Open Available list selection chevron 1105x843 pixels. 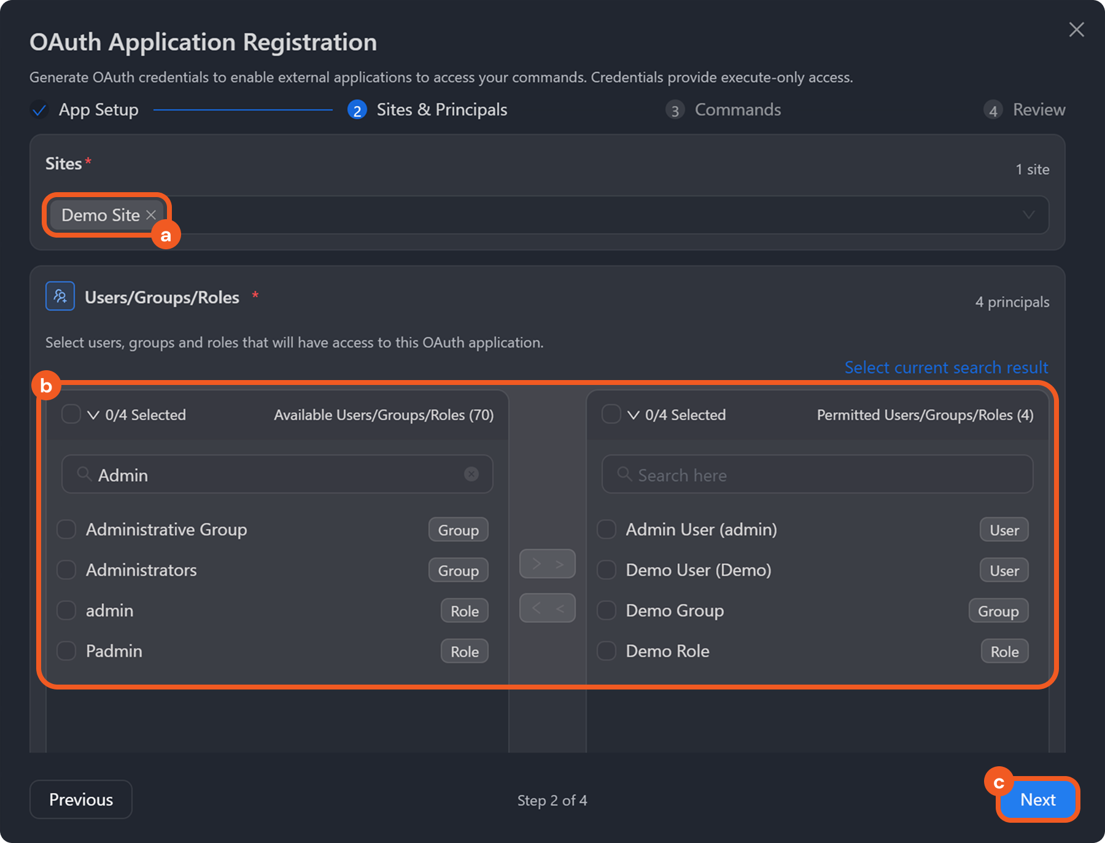click(93, 415)
